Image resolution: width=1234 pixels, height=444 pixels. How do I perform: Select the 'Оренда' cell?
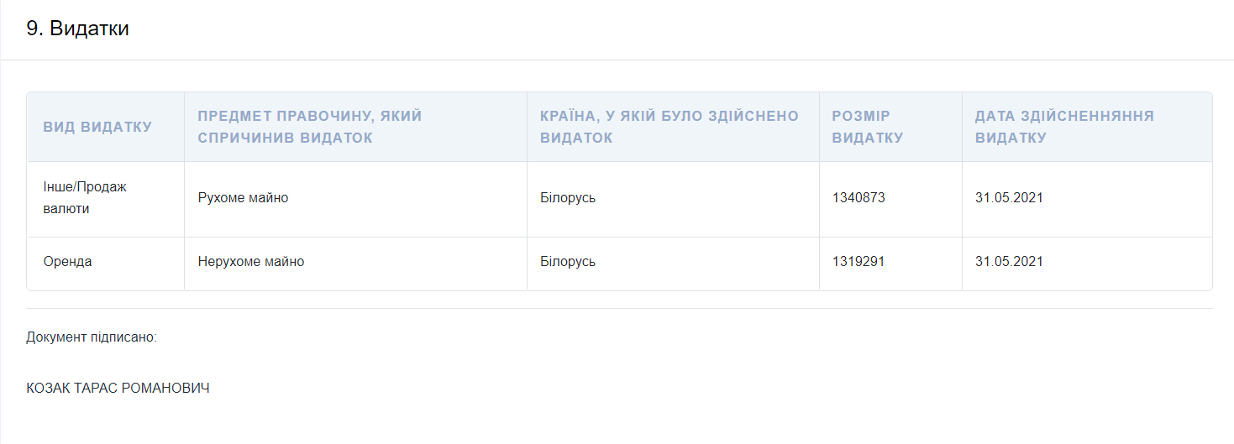(68, 262)
